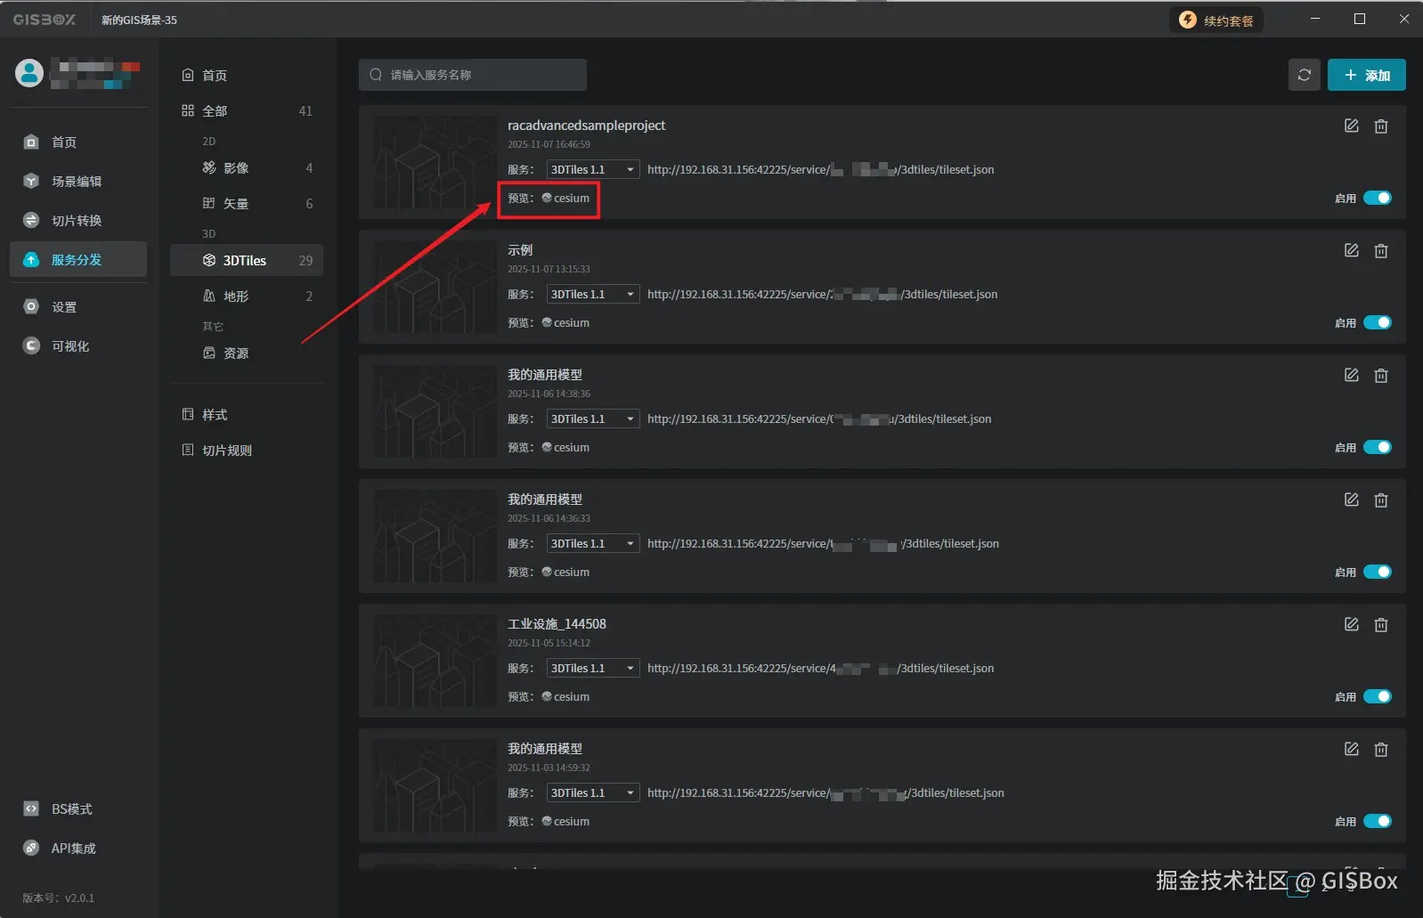Select the 新的GIS场景-35 title tab
The image size is (1423, 918).
point(139,20)
